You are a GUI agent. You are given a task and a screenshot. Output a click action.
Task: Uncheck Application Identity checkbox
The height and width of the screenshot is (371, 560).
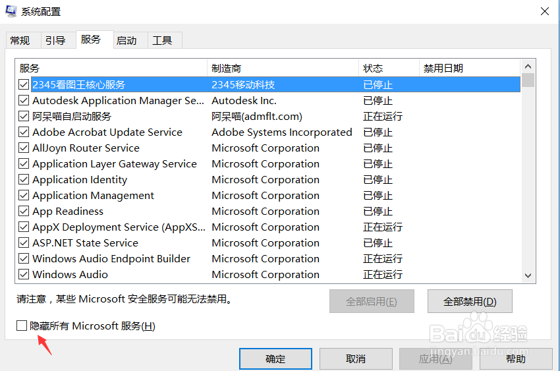24,179
